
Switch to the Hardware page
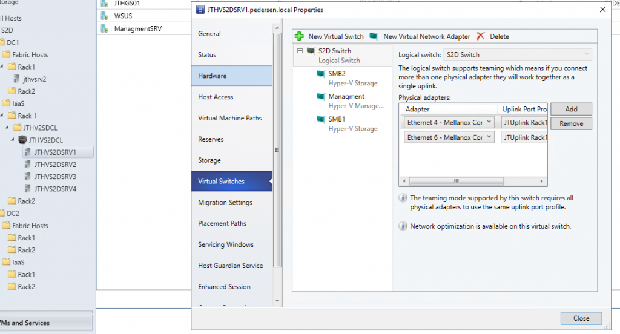(232, 76)
